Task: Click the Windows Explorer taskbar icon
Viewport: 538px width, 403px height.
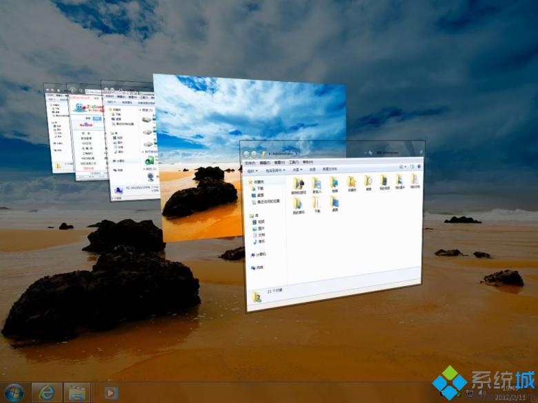Action: click(78, 393)
